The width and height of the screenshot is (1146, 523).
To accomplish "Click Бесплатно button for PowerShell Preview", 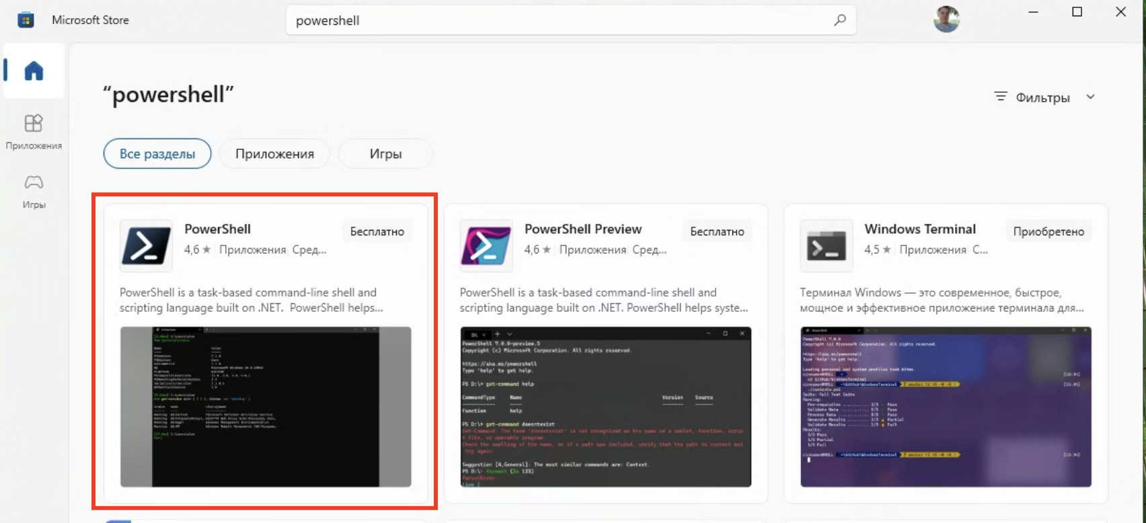I will tap(717, 231).
